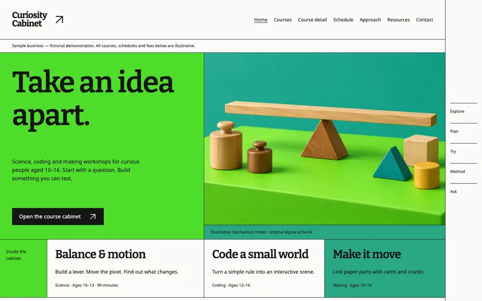Click the Open the course cabinet button
Viewport: 482px width, 301px height.
pyautogui.click(x=58, y=217)
